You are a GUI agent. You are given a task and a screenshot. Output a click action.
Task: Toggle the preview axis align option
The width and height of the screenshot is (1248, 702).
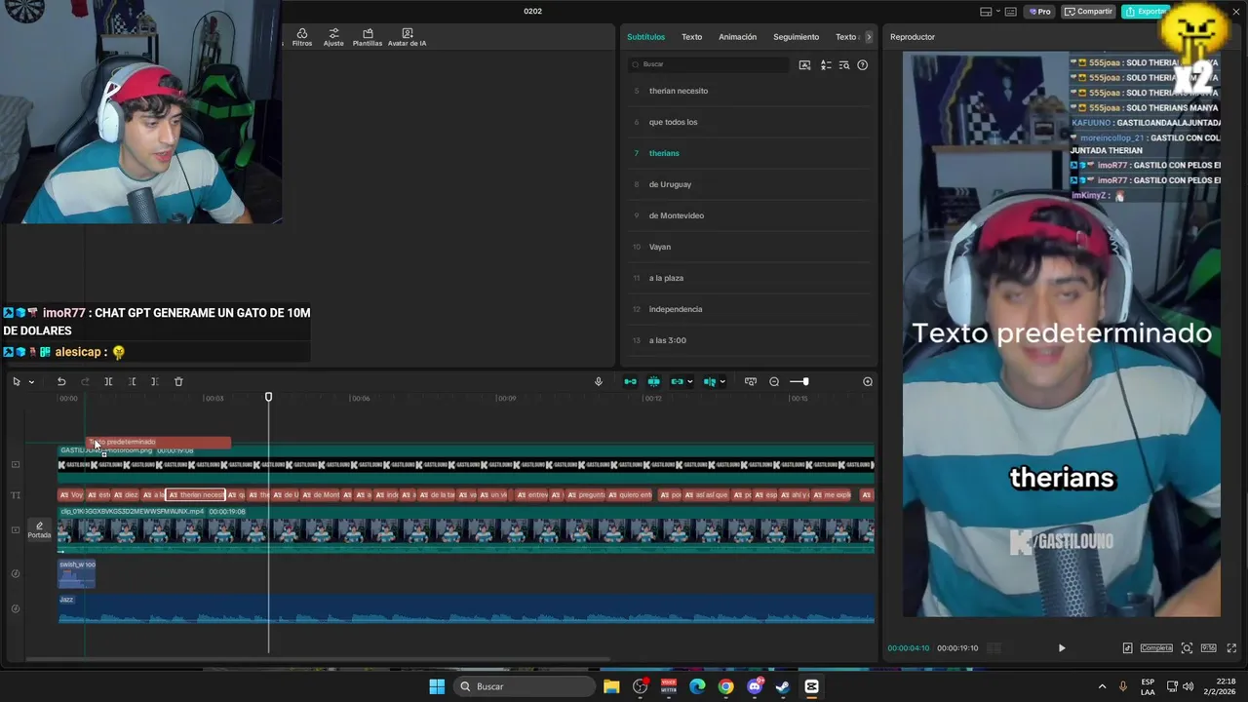[x=709, y=381]
